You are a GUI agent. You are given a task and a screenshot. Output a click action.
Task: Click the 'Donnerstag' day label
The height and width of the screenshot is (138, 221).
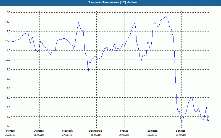(95, 131)
